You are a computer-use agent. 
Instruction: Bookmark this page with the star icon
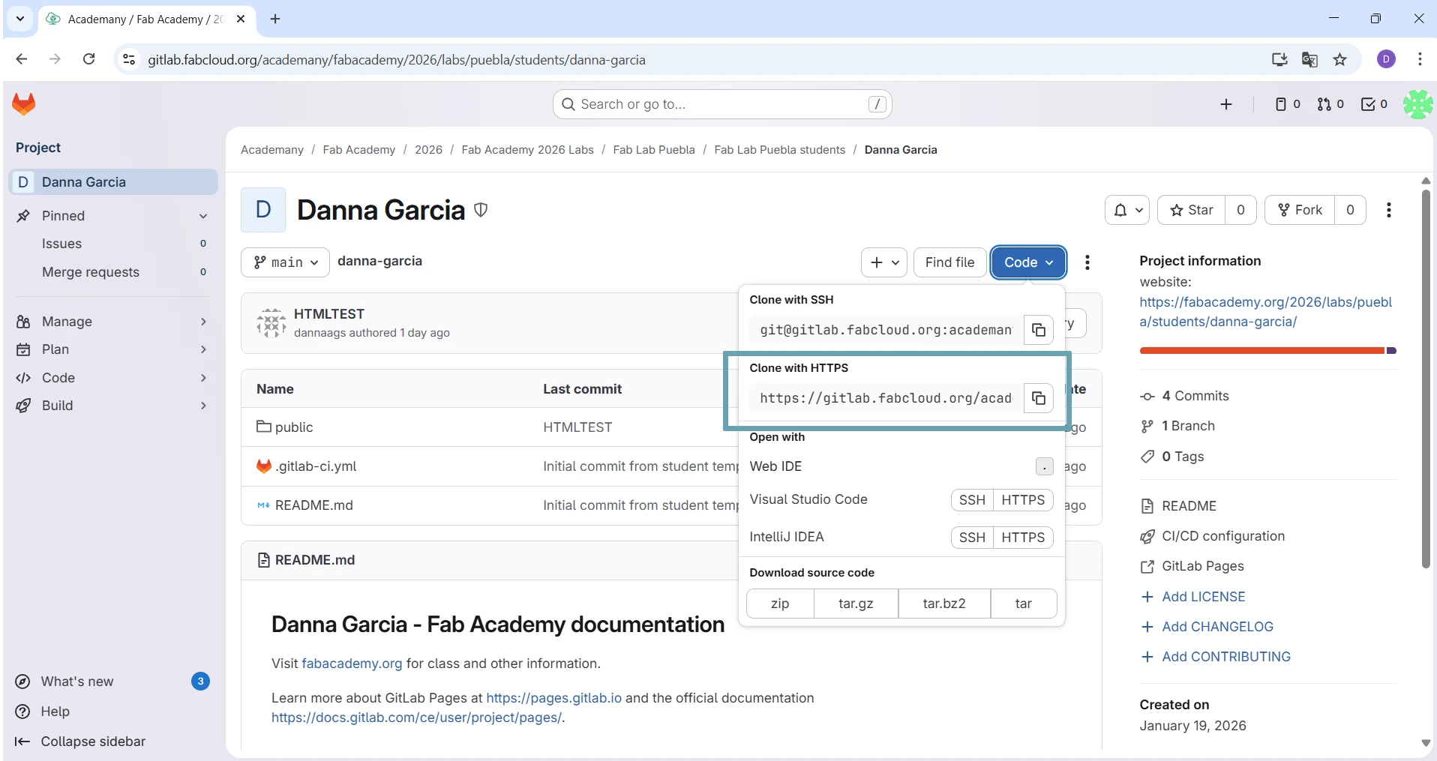[1340, 60]
